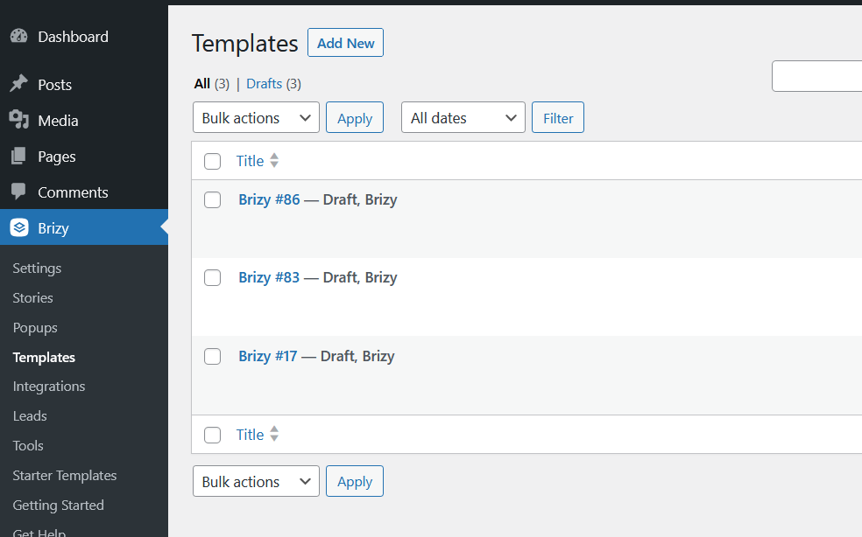Select the checkbox for Brizy #83
862x537 pixels.
pyautogui.click(x=212, y=277)
